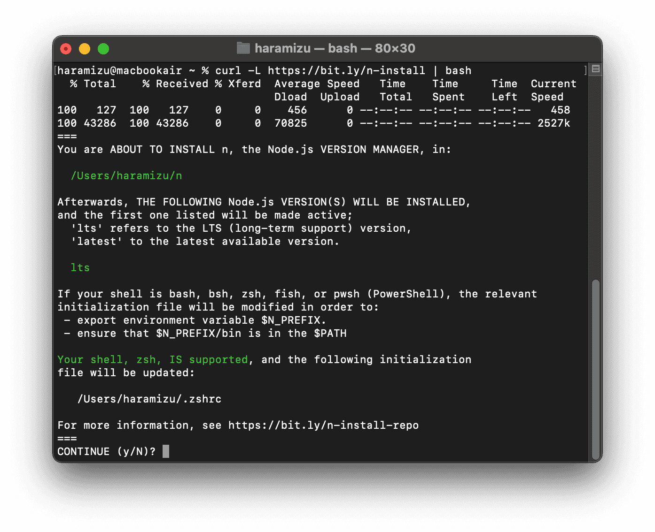Click the /Users/haramizu/.zshrc file path
The width and height of the screenshot is (655, 532).
pyautogui.click(x=149, y=399)
